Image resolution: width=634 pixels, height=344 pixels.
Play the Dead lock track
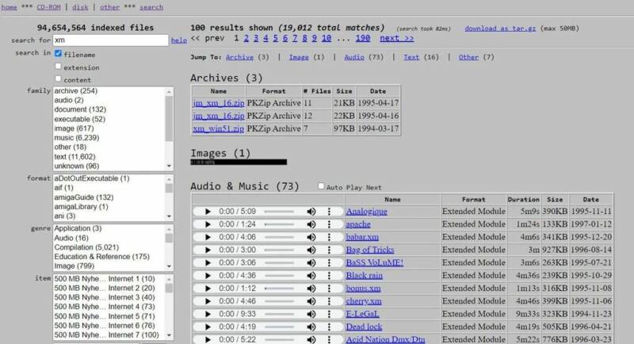pos(208,327)
